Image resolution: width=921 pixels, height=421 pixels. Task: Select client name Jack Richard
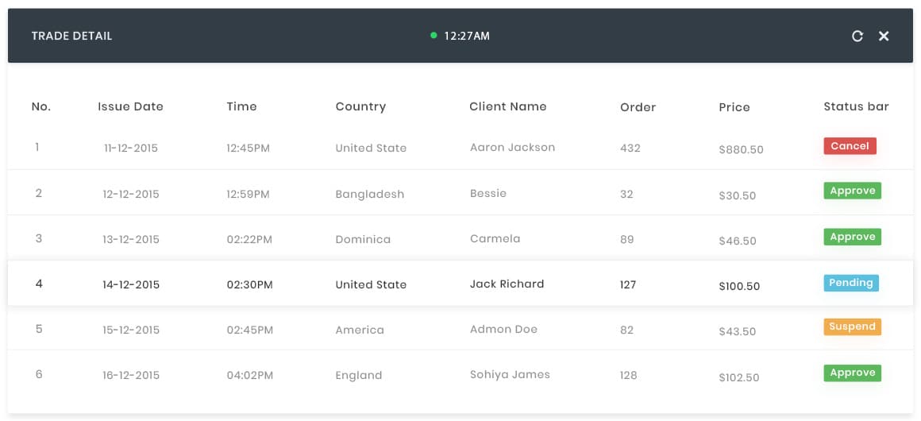(507, 284)
